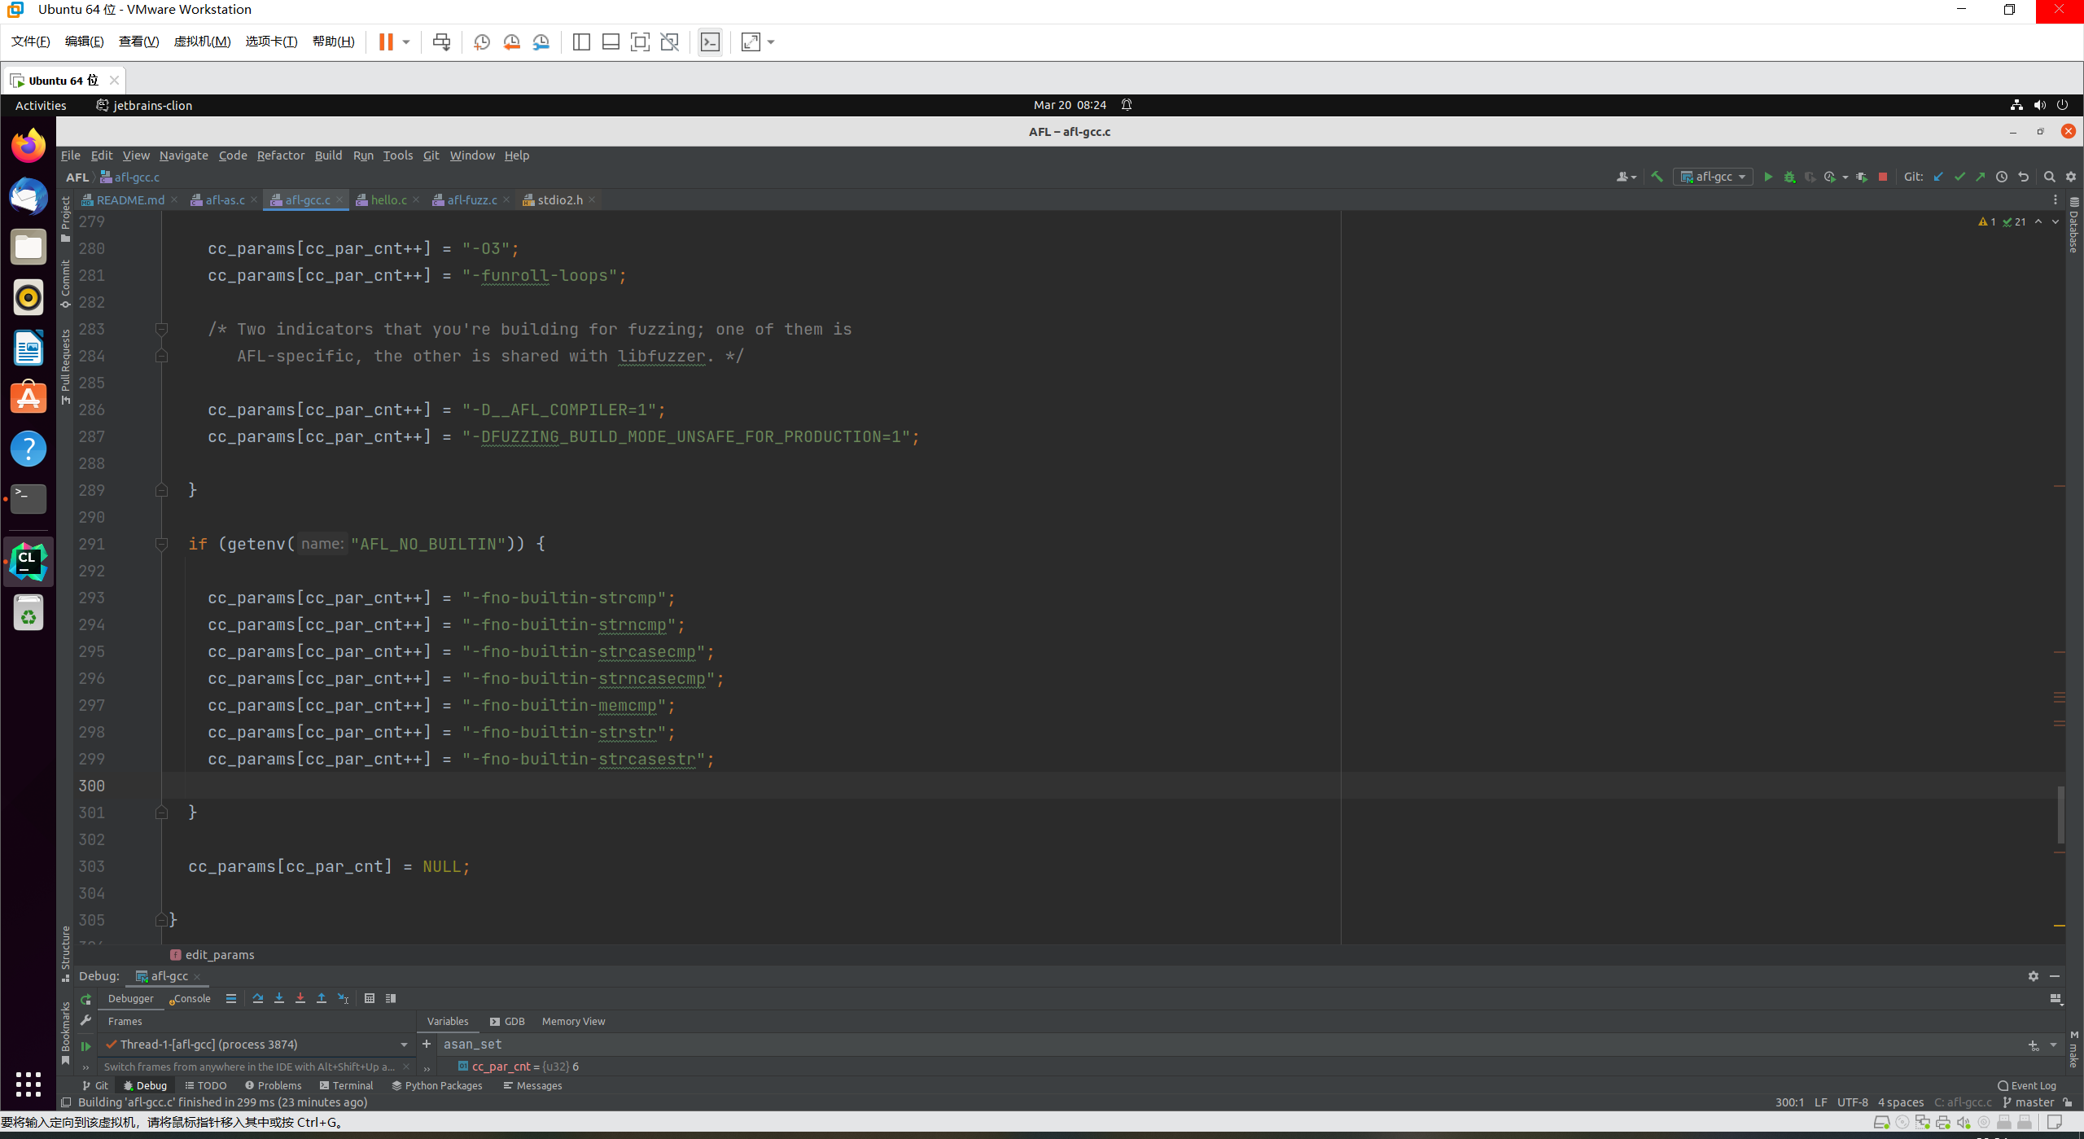This screenshot has height=1139, width=2084.
Task: Open Firefox from Ubuntu dock
Action: click(x=28, y=147)
